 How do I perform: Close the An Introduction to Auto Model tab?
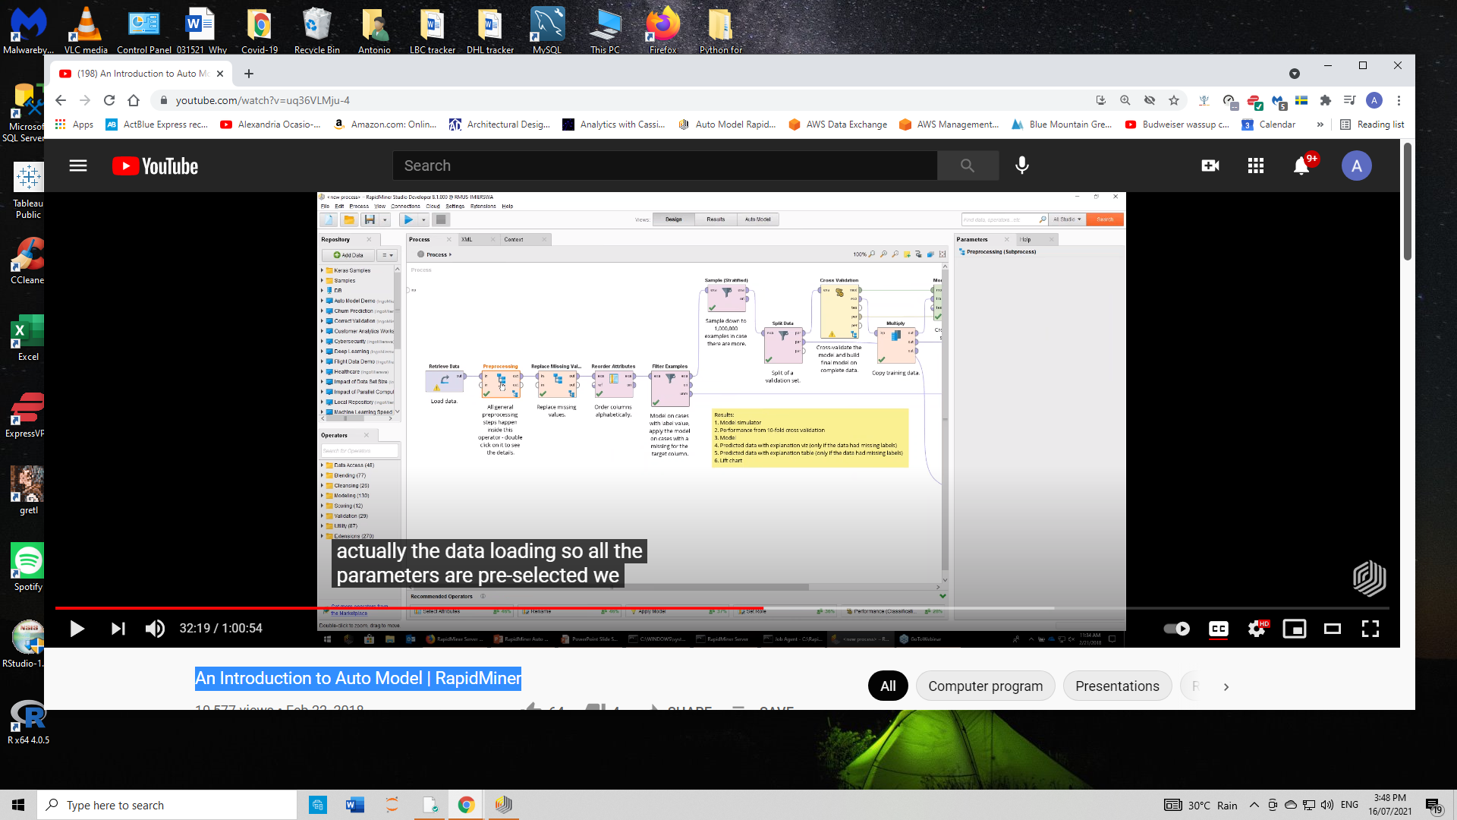[x=220, y=74]
